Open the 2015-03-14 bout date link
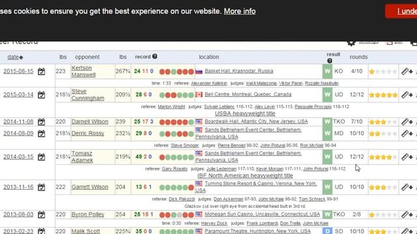The height and width of the screenshot is (234, 417). click(18, 94)
